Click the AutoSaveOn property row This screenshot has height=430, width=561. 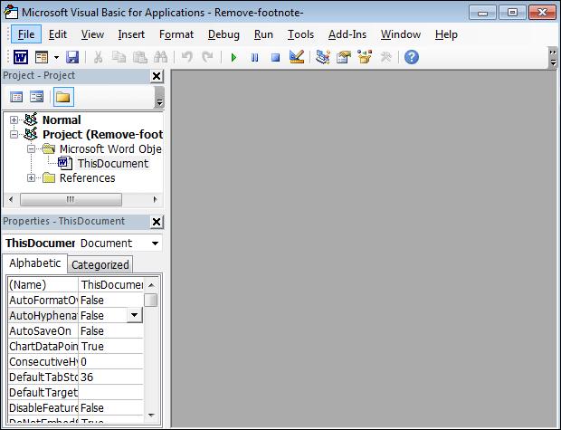75,331
